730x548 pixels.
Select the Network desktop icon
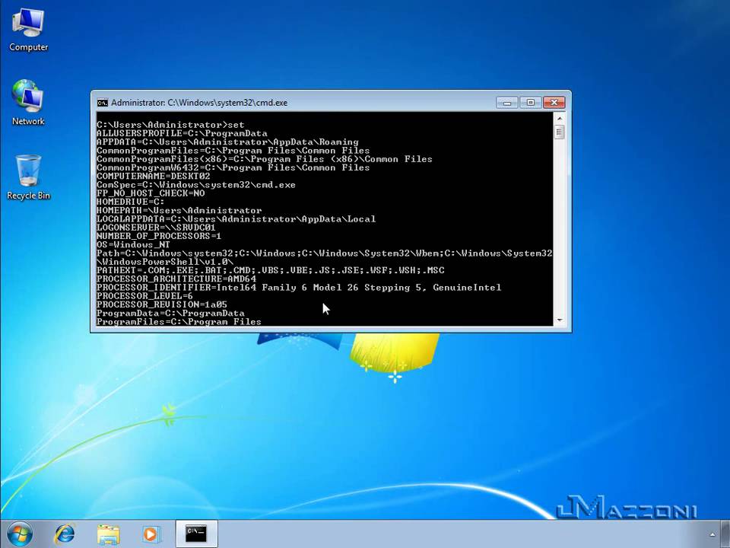pyautogui.click(x=28, y=103)
